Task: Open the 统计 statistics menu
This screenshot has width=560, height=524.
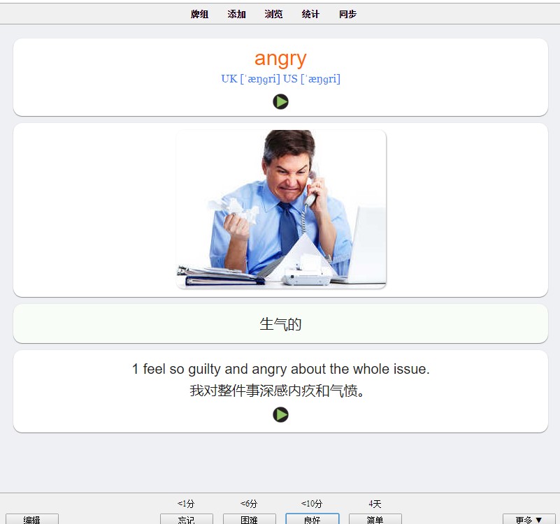Action: point(310,14)
